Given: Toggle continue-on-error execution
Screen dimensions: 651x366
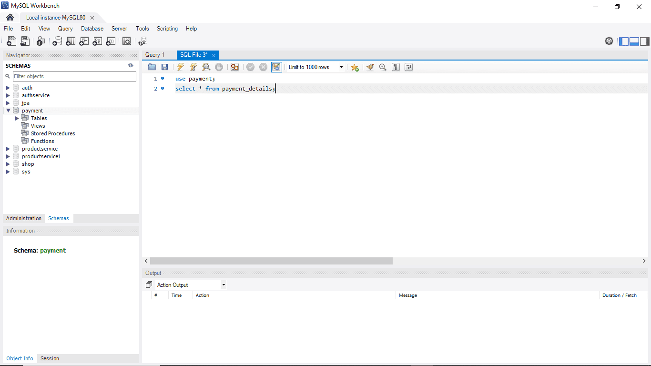Looking at the screenshot, I should pyautogui.click(x=234, y=67).
